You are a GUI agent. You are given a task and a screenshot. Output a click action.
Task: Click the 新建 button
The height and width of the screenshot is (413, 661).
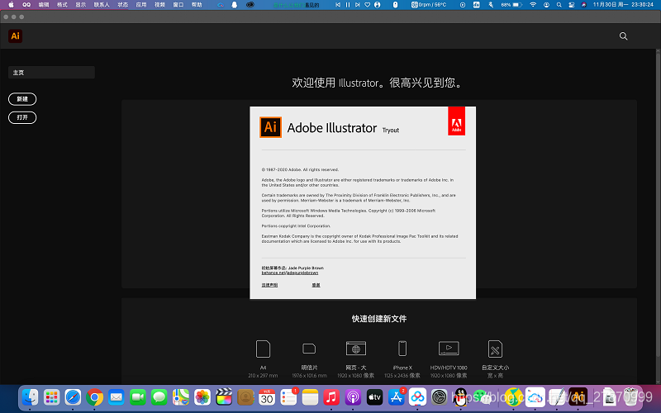click(22, 99)
